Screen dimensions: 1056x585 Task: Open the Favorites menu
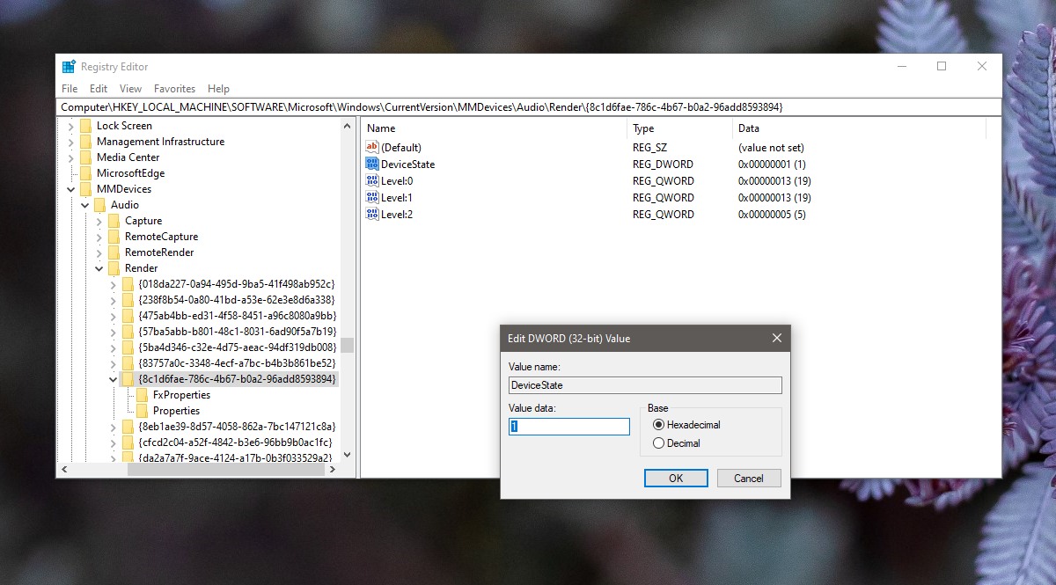click(x=174, y=89)
